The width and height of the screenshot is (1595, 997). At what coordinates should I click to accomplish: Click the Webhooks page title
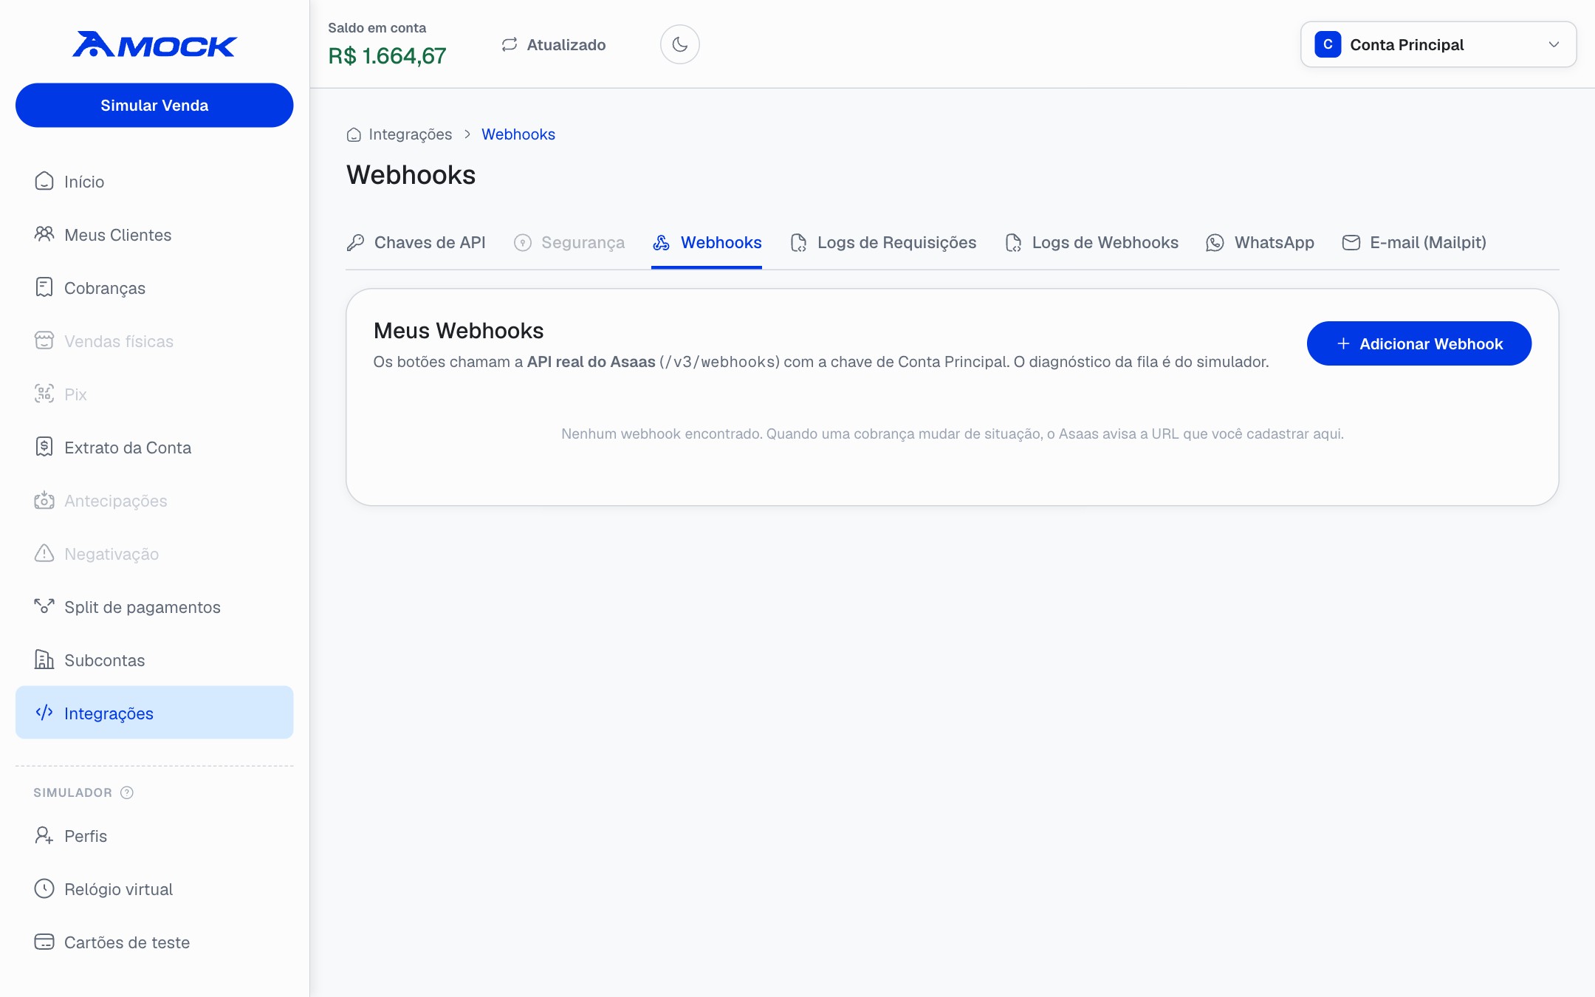411,175
